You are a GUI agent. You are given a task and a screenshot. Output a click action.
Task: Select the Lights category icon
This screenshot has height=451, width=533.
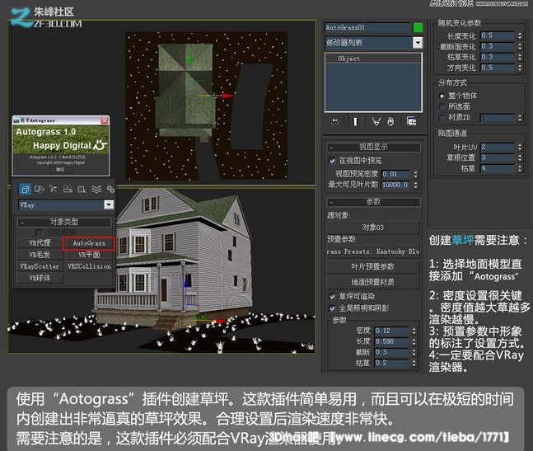(x=53, y=189)
